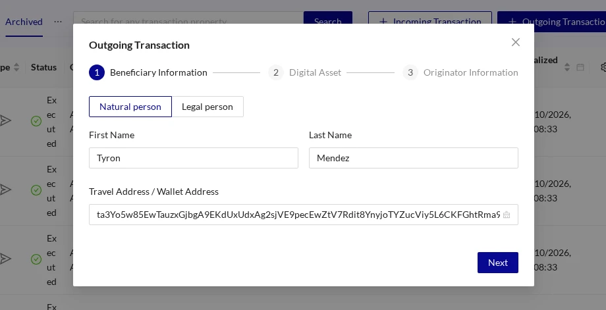
Task: Click the first row's outgoing send arrow icon
Action: tap(5, 120)
